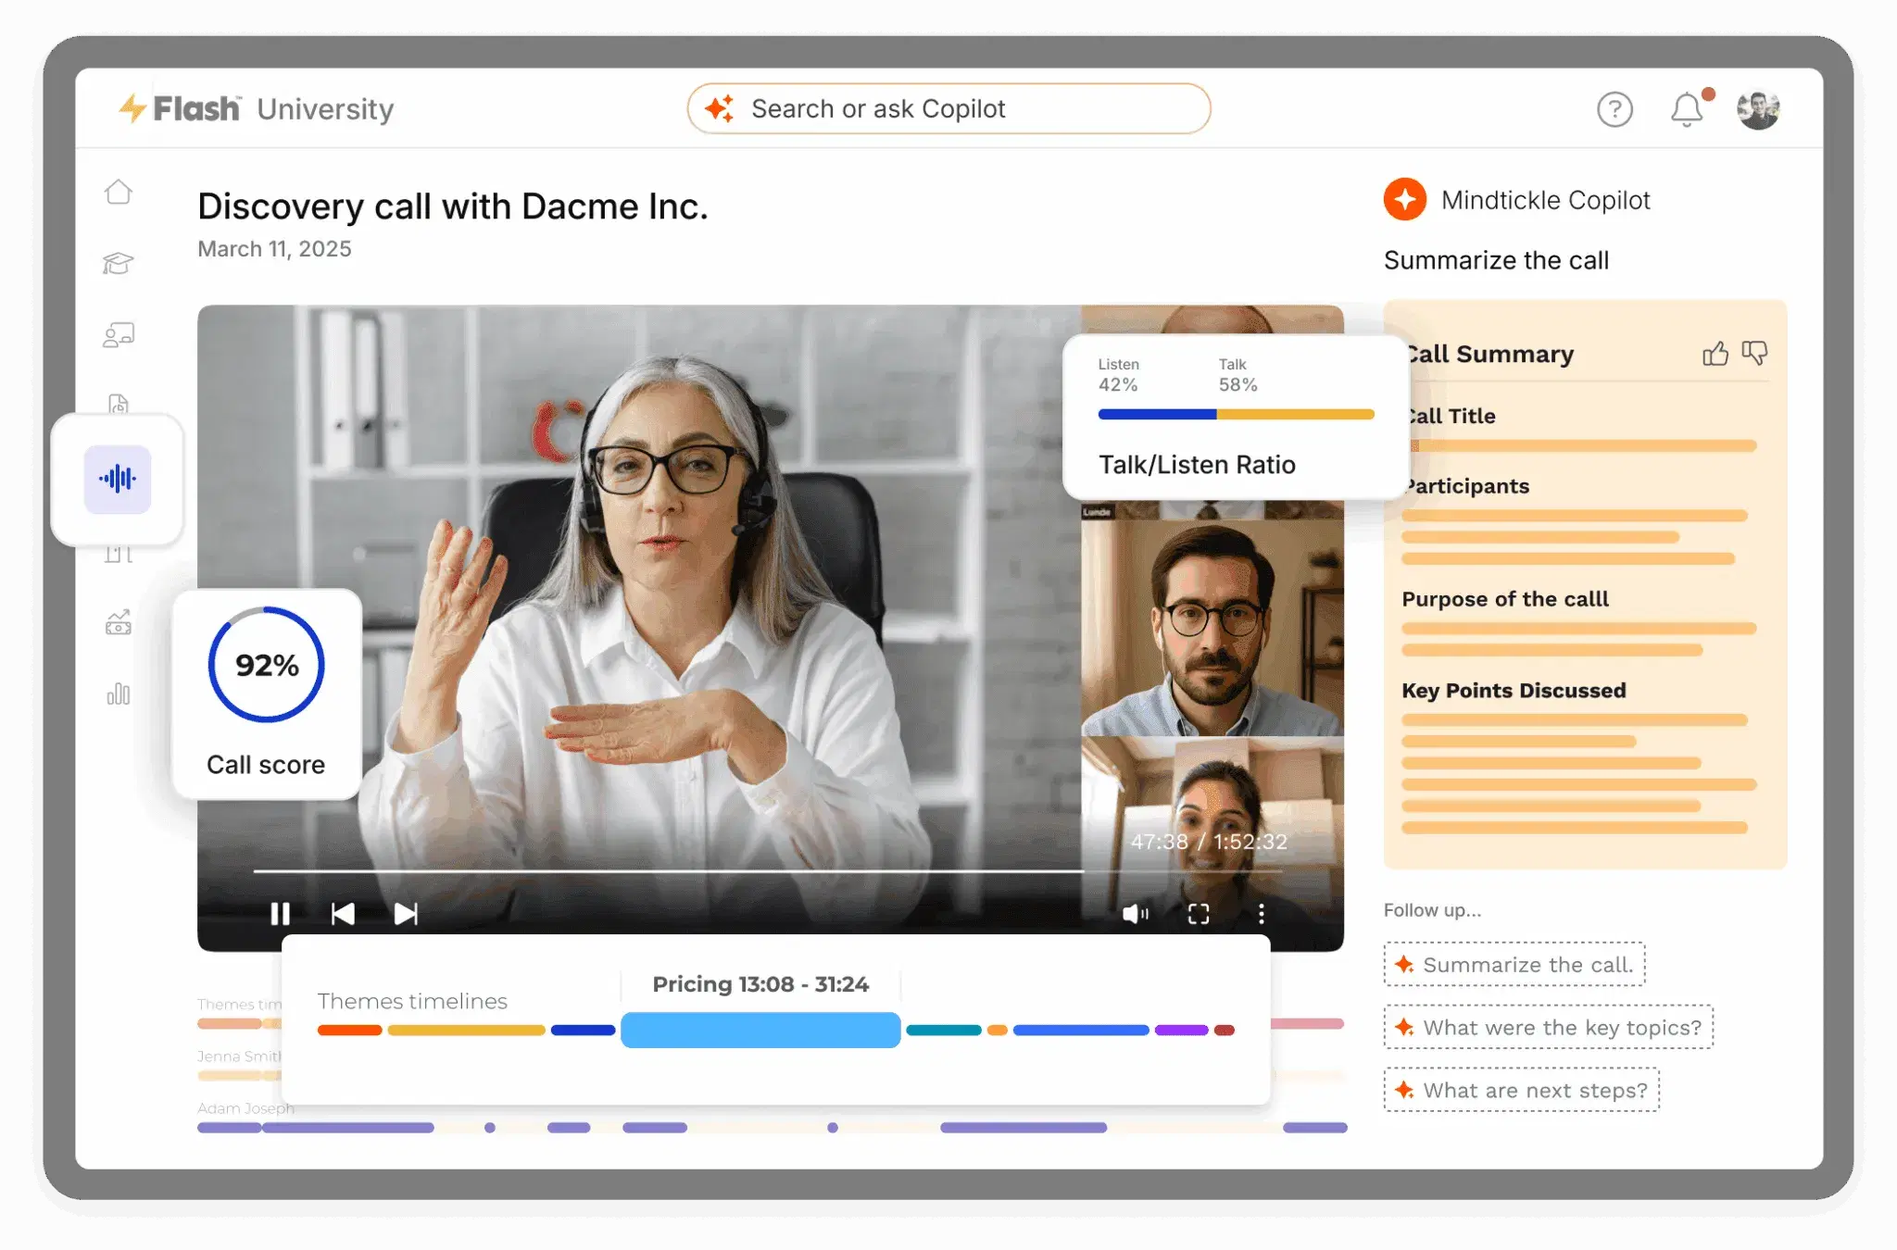This screenshot has width=1897, height=1250.
Task: Click the 'What were the key topics?' prompt
Action: [1549, 1027]
